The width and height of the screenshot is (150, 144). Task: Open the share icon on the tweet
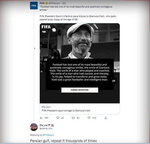tap(106, 118)
